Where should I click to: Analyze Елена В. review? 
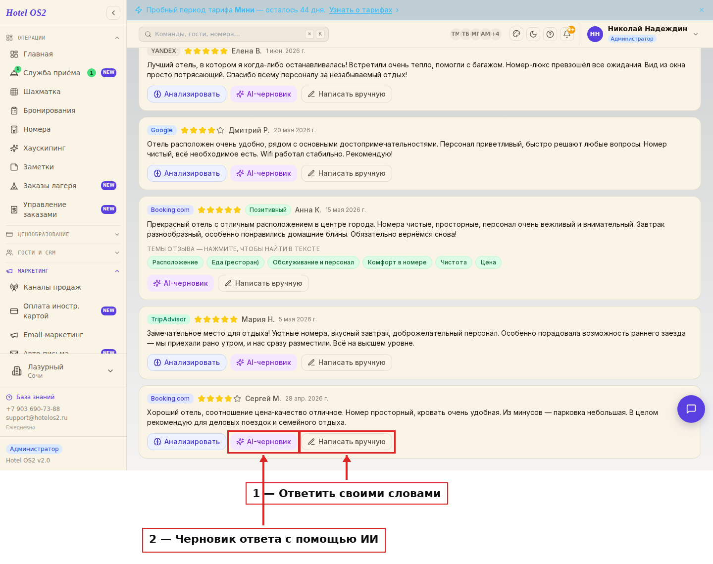tap(187, 94)
